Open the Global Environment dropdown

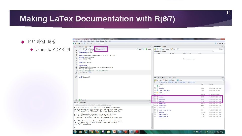click(161, 51)
